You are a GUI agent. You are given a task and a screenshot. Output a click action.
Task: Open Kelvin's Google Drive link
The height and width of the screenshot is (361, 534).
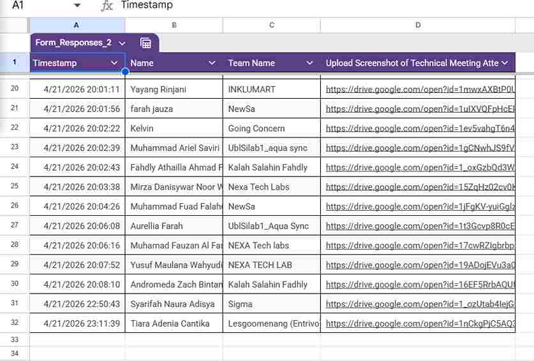pos(420,128)
